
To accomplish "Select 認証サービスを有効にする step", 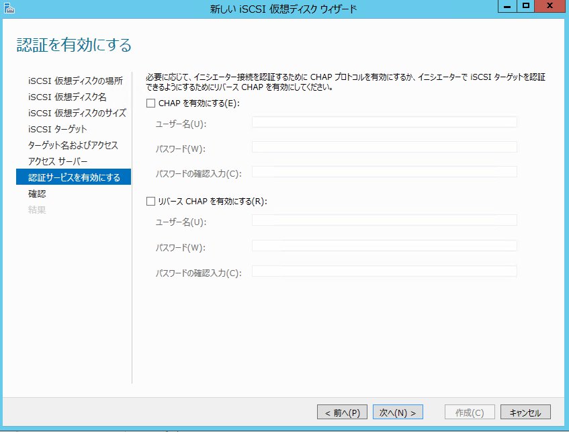I will coord(74,177).
